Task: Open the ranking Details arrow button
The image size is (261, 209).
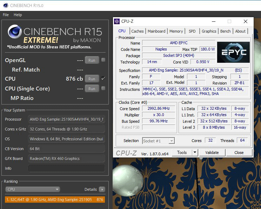Action: 102,189
